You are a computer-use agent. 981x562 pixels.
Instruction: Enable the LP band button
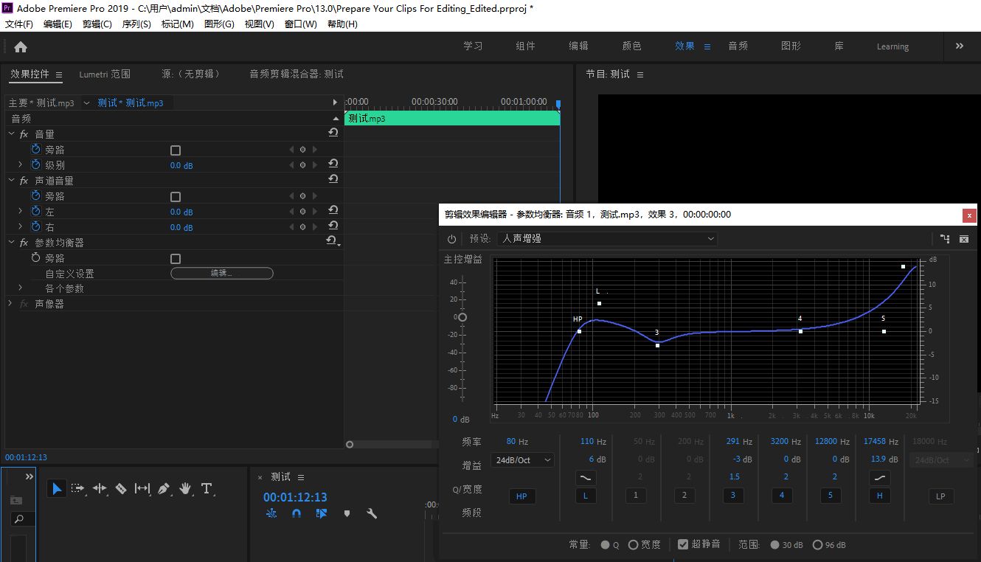coord(940,496)
